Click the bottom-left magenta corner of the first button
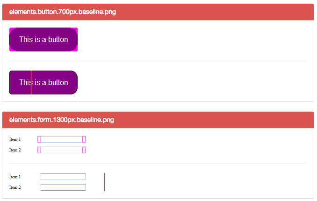 (13, 48)
